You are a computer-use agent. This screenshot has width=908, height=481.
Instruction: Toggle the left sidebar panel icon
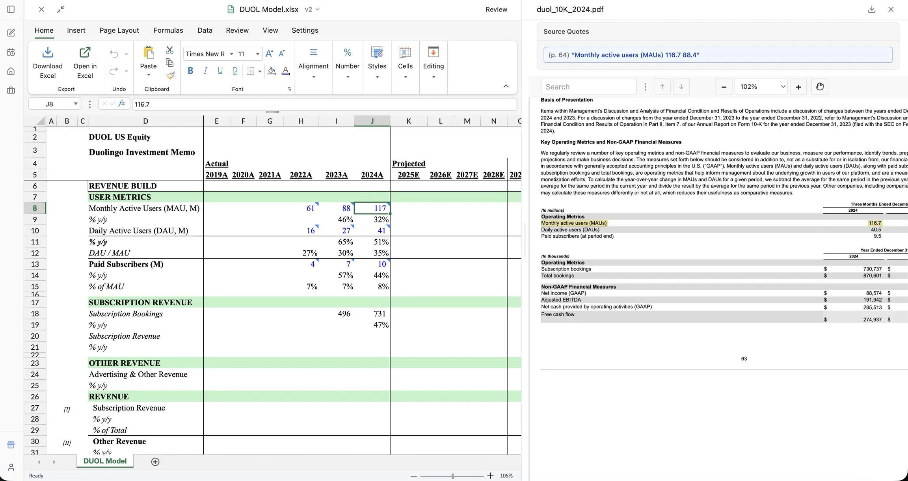pyautogui.click(x=11, y=9)
